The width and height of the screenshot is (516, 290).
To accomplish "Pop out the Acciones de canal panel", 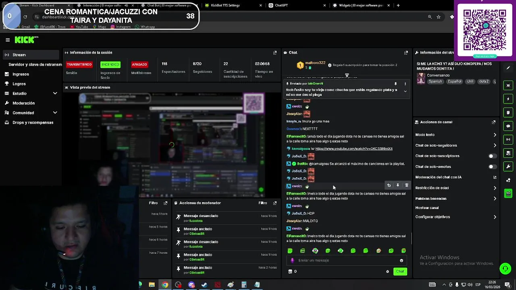I will tap(493, 122).
